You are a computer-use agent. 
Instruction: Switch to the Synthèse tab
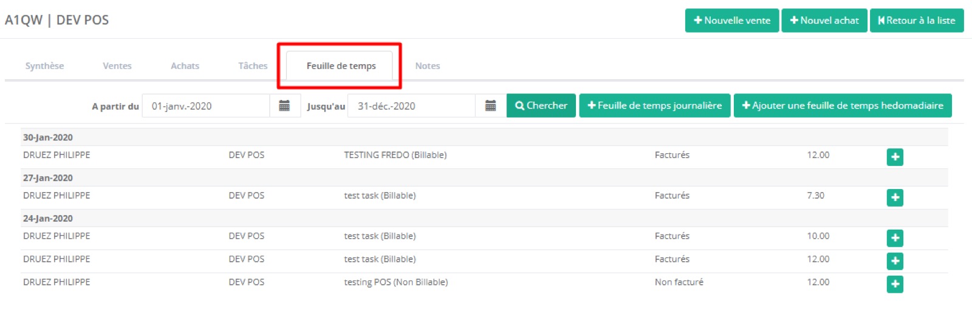(x=44, y=66)
